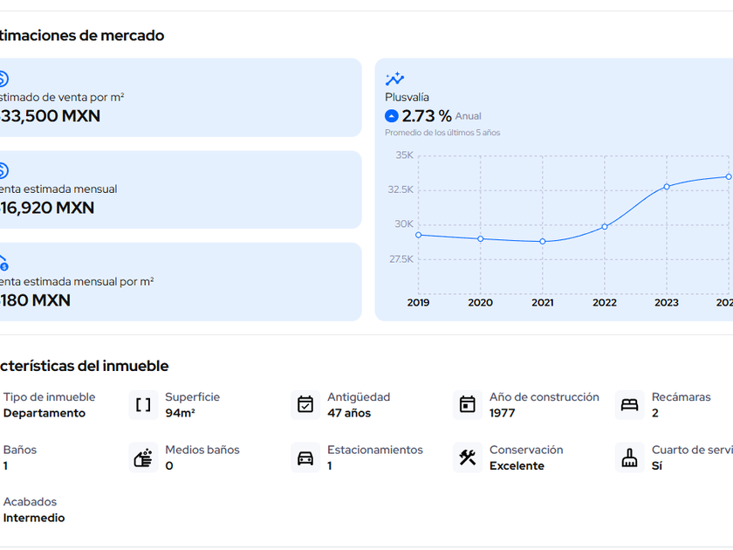Select the 2023 data point on chart
The height and width of the screenshot is (550, 733).
coord(667,187)
